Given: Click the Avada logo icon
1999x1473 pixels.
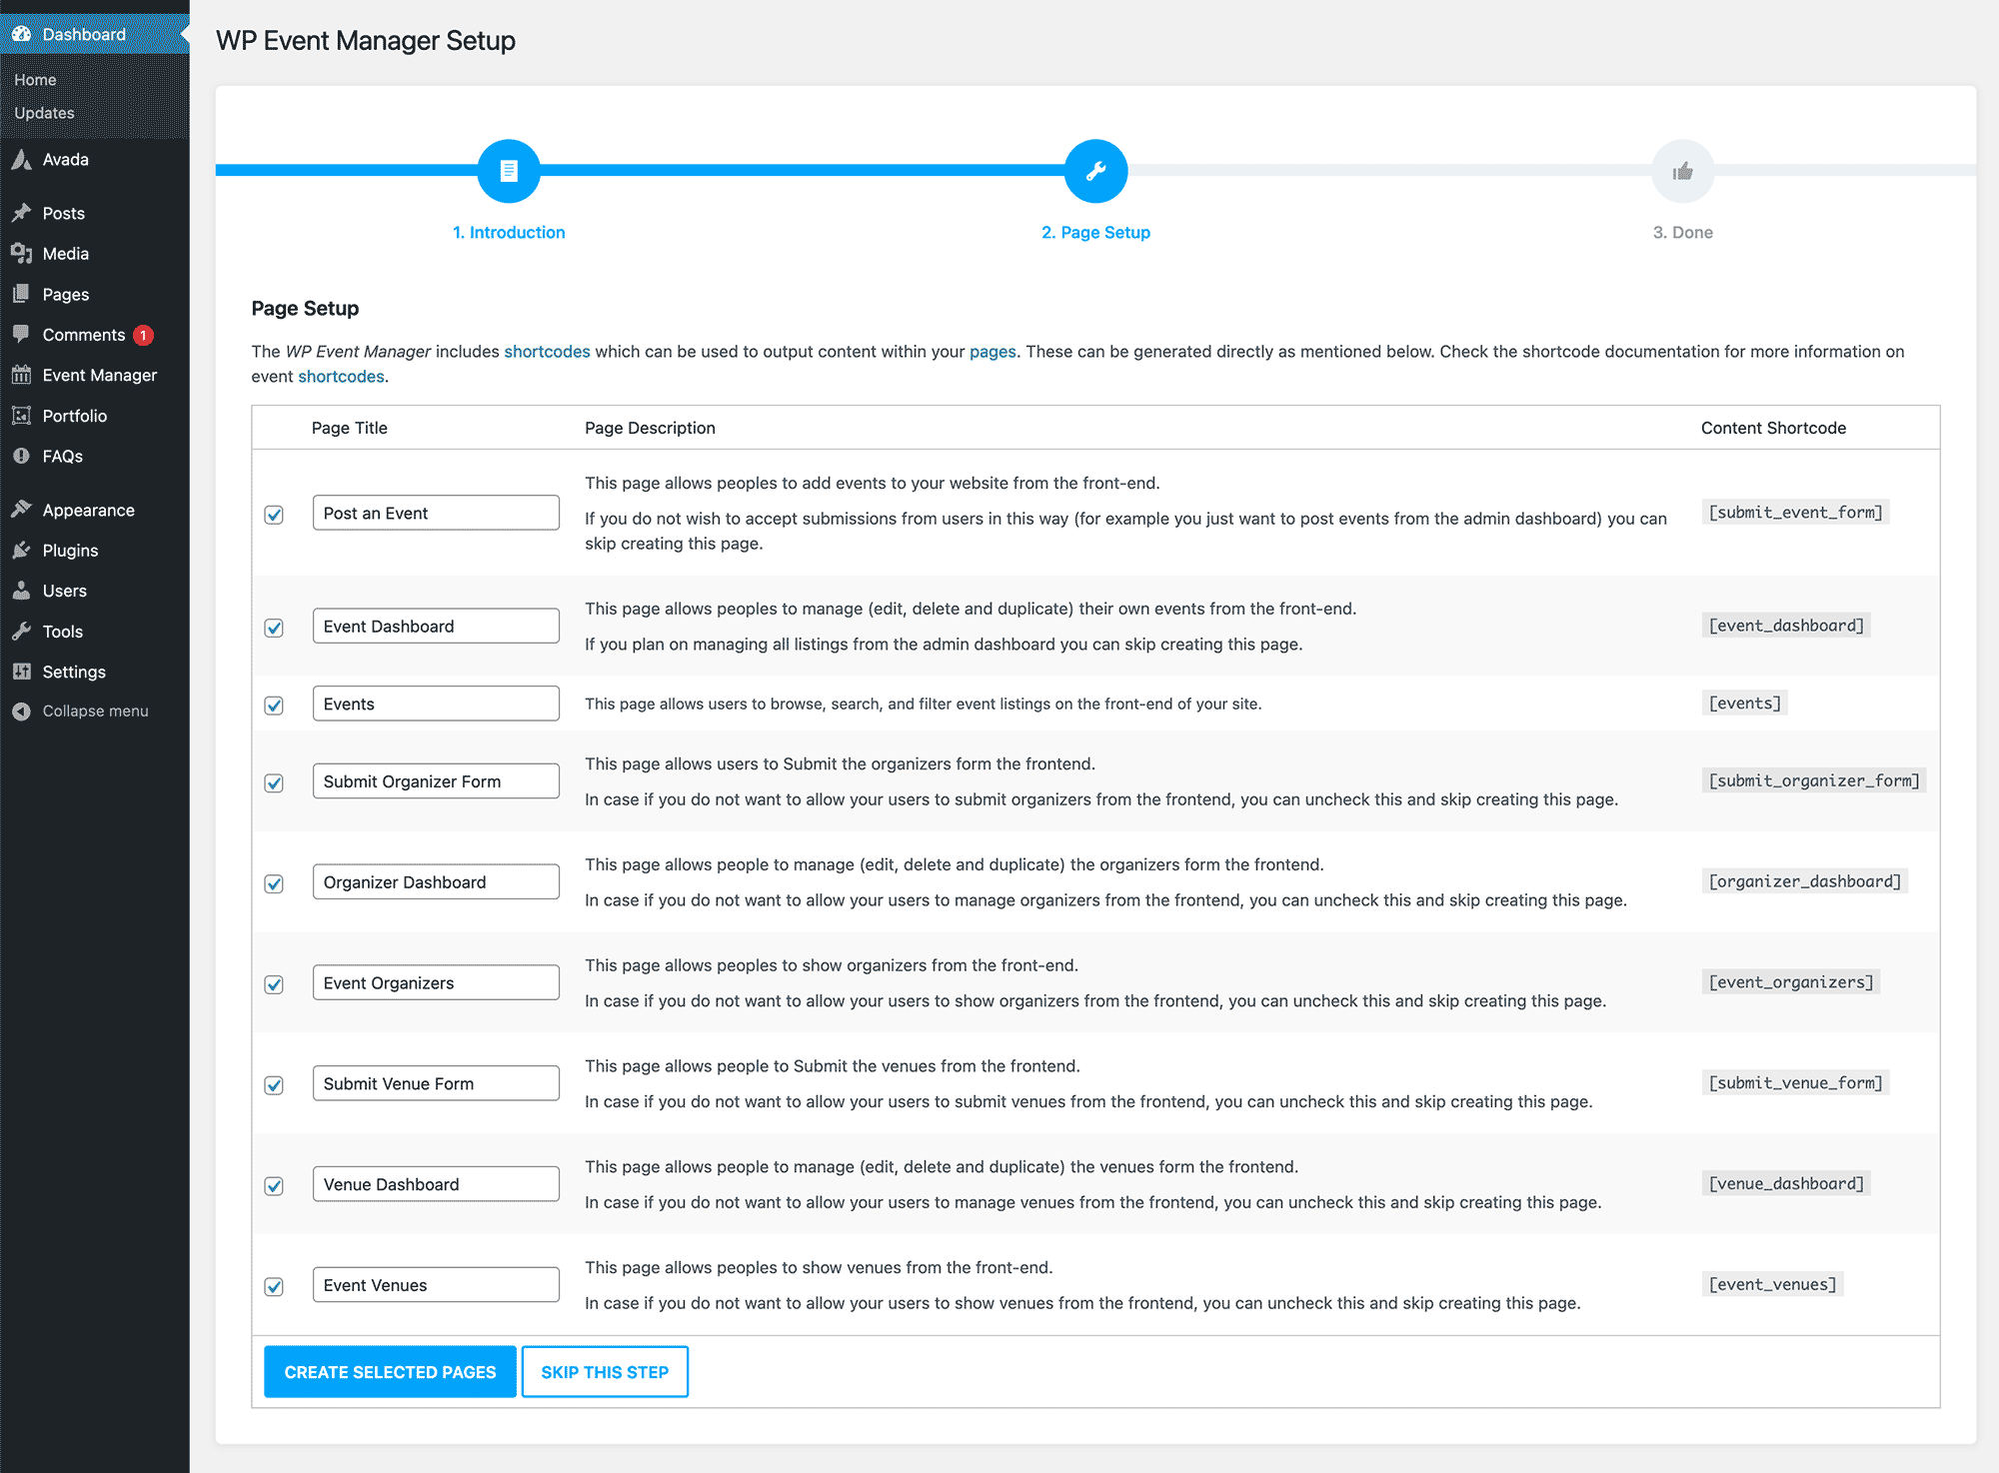Looking at the screenshot, I should [x=21, y=159].
